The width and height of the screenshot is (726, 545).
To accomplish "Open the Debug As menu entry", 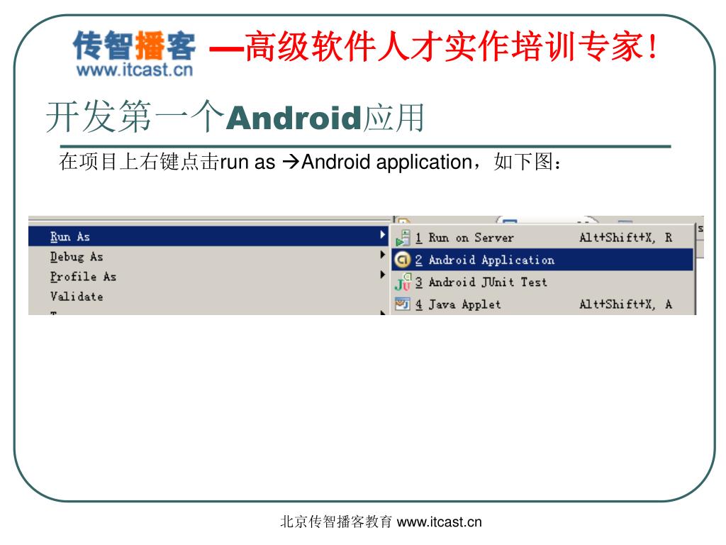I will [x=208, y=256].
